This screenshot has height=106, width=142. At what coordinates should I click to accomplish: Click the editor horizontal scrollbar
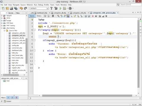tap(87, 95)
